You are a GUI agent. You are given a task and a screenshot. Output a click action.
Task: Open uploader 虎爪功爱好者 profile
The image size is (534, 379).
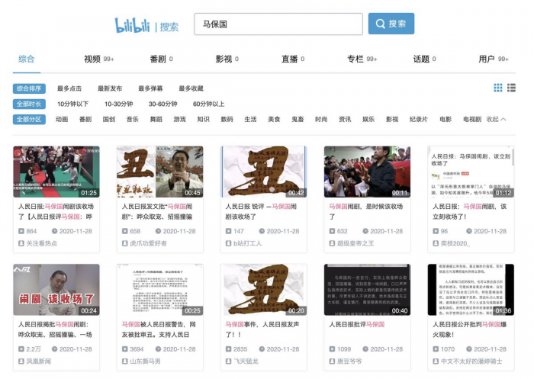pos(148,243)
